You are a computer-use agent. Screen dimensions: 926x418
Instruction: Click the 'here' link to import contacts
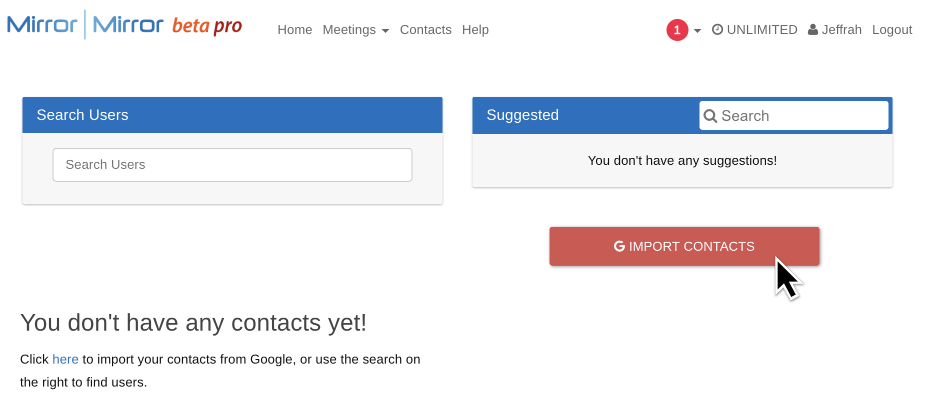tap(65, 360)
